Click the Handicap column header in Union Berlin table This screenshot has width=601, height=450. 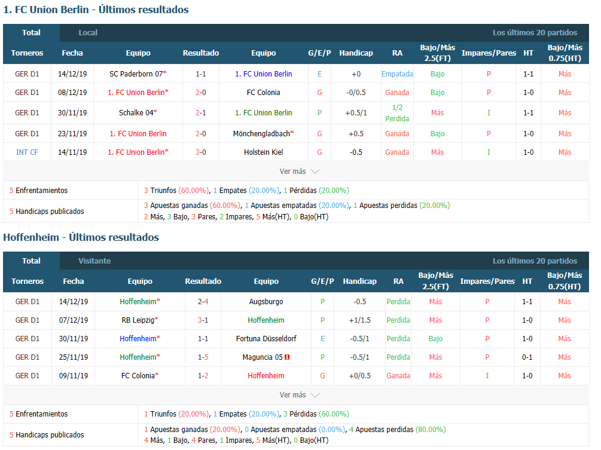point(356,53)
